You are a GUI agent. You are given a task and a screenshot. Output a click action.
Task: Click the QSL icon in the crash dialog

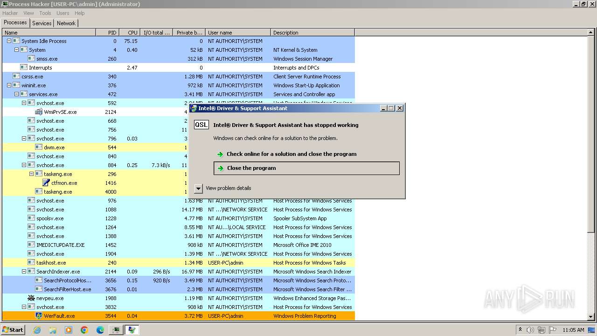[x=201, y=125]
